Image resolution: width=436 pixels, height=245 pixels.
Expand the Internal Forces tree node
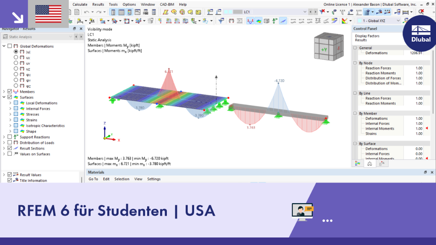click(10, 108)
